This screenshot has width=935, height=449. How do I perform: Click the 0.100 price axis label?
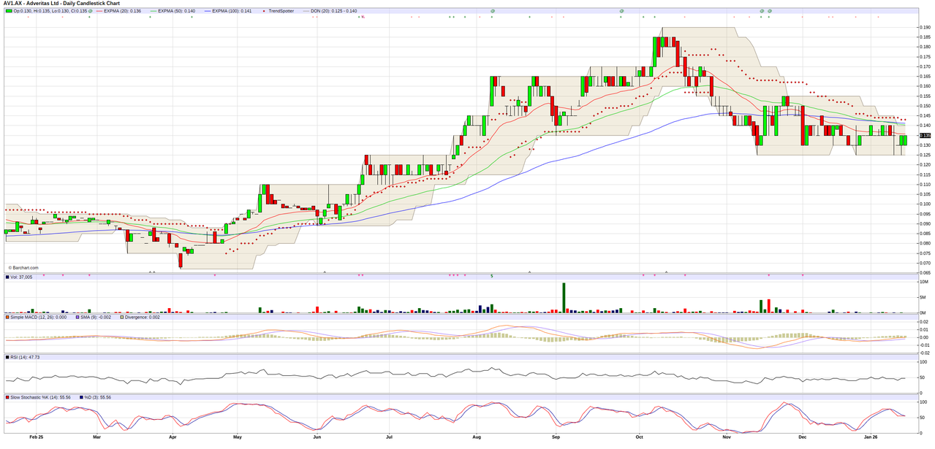(x=924, y=204)
